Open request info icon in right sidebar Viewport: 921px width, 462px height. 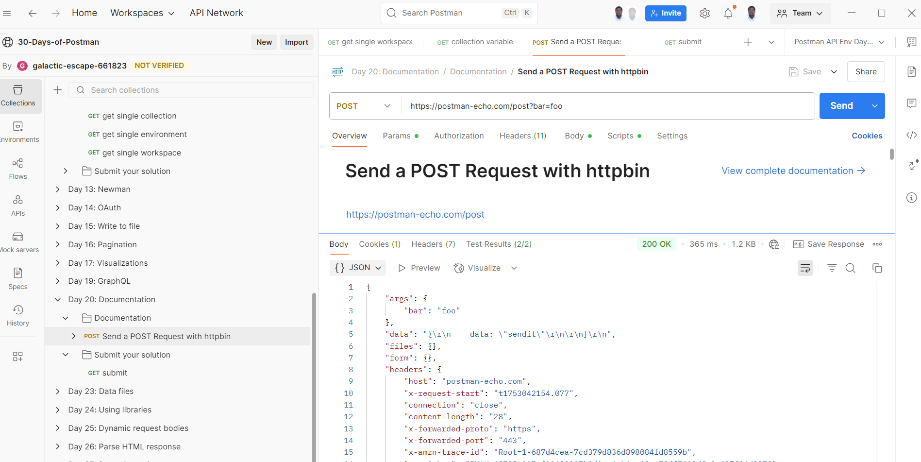click(x=911, y=198)
